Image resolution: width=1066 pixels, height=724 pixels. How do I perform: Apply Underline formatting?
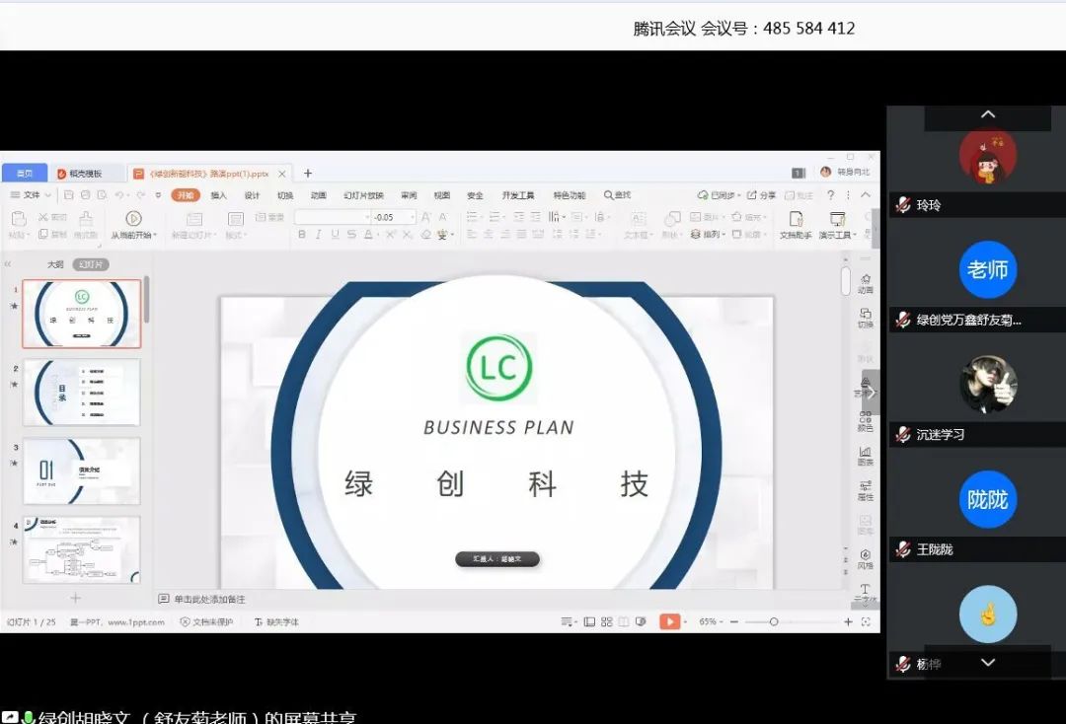point(335,235)
